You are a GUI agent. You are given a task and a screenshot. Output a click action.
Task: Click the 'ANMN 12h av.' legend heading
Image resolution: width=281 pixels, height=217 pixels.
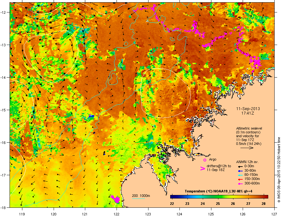pyautogui.click(x=247, y=162)
